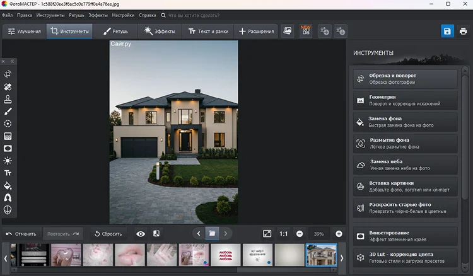Viewport: 473px width, 276px height.
Task: Click the photo gallery icon in top toolbar
Action: [x=288, y=31]
